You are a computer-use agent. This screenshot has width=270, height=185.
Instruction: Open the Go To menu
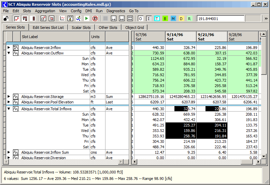click(x=133, y=11)
